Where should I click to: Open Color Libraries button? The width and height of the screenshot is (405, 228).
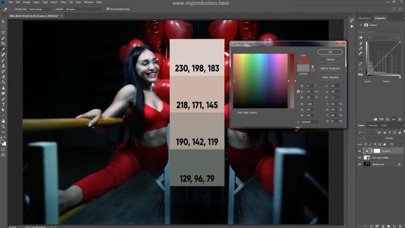(x=330, y=77)
